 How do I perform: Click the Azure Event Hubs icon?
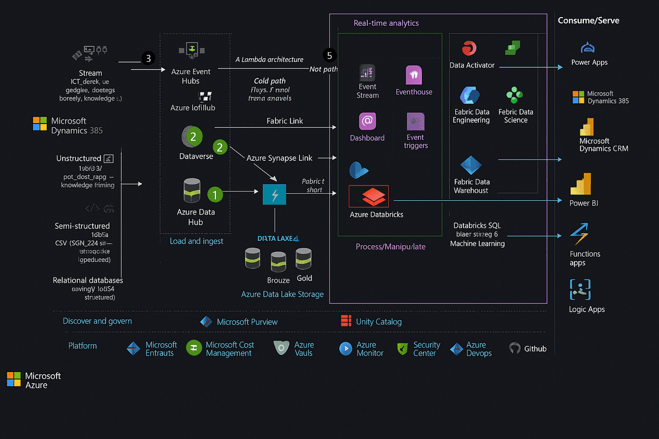[x=191, y=50]
